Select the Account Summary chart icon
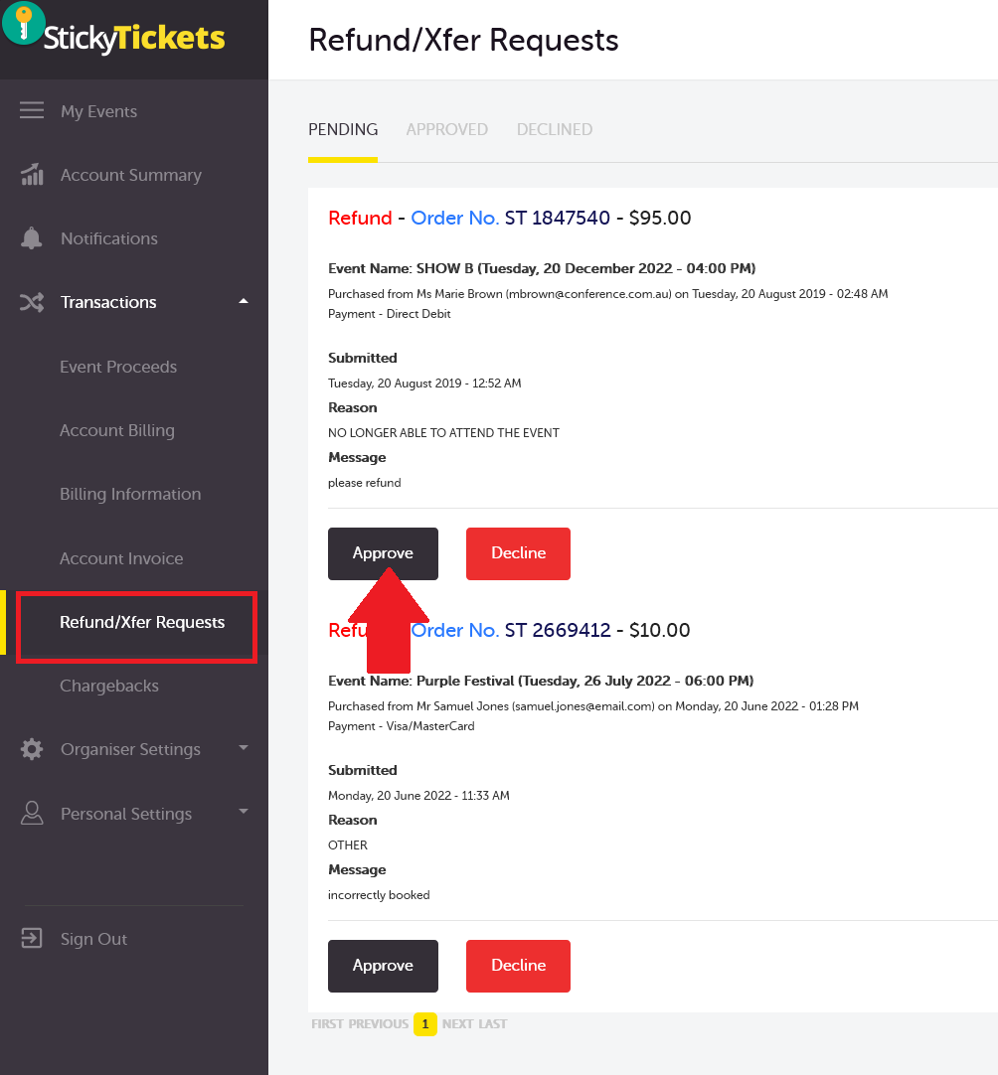 click(x=32, y=174)
